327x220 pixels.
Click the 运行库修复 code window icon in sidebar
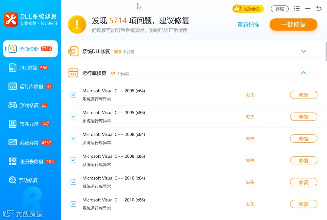(x=12, y=86)
